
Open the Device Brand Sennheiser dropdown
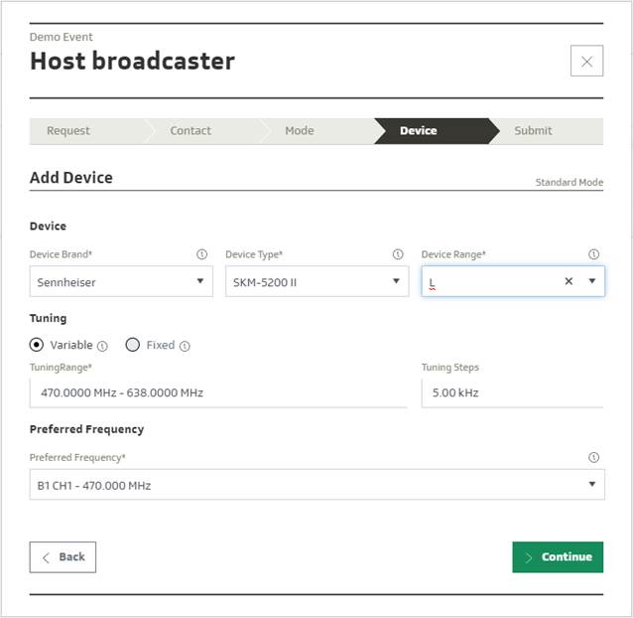click(x=121, y=281)
